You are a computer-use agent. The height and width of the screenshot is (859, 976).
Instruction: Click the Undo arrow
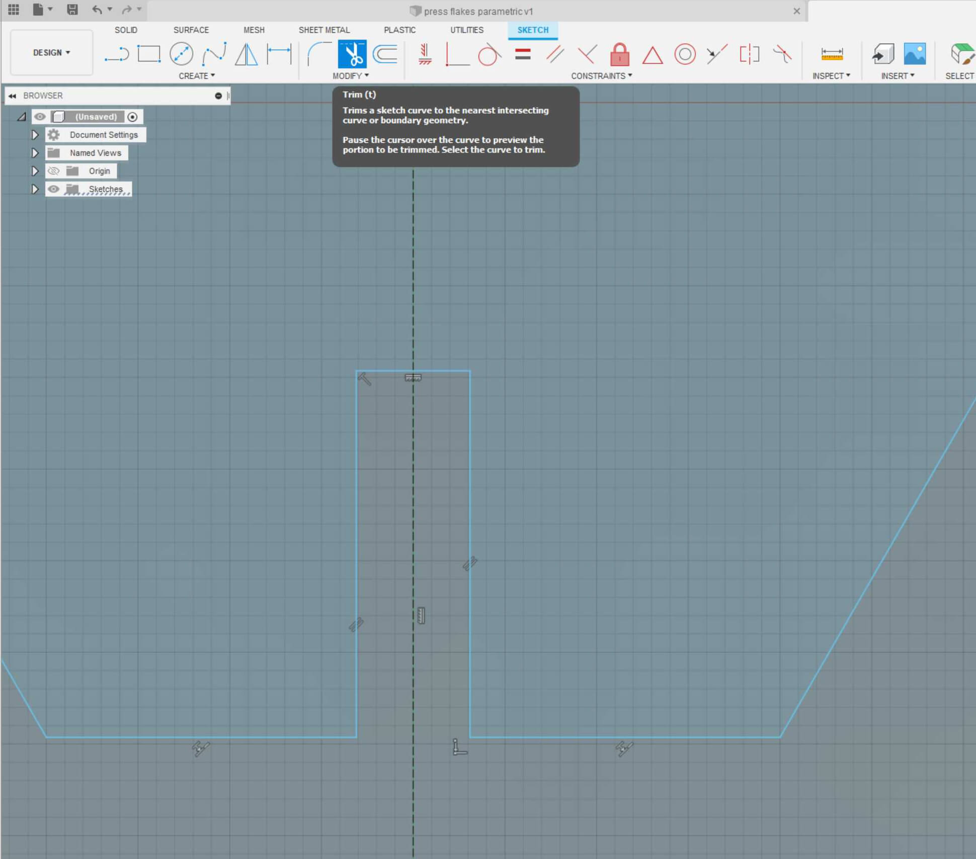pyautogui.click(x=97, y=9)
